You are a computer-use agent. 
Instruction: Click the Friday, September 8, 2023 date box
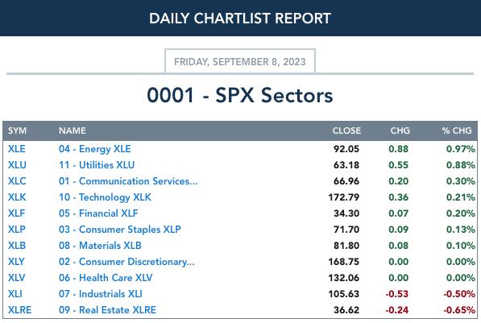pos(240,61)
